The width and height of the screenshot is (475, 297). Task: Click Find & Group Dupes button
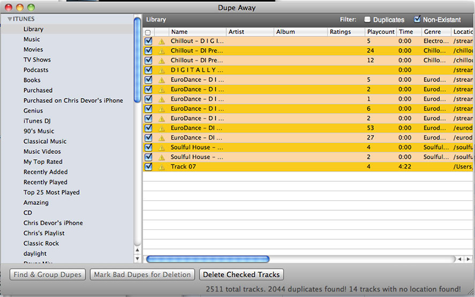pyautogui.click(x=47, y=274)
